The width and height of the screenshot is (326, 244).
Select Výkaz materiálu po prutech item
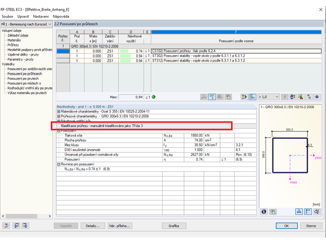coord(27,93)
